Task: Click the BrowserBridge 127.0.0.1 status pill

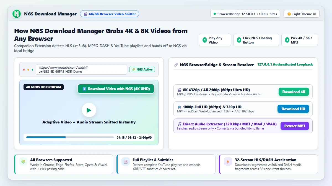Action: click(x=245, y=14)
